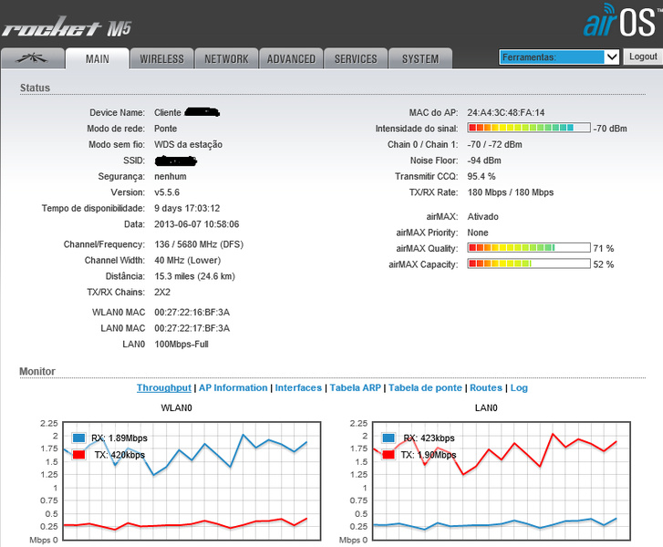
Task: Select the date value 2013-06-07 10:58:06
Action: [197, 224]
